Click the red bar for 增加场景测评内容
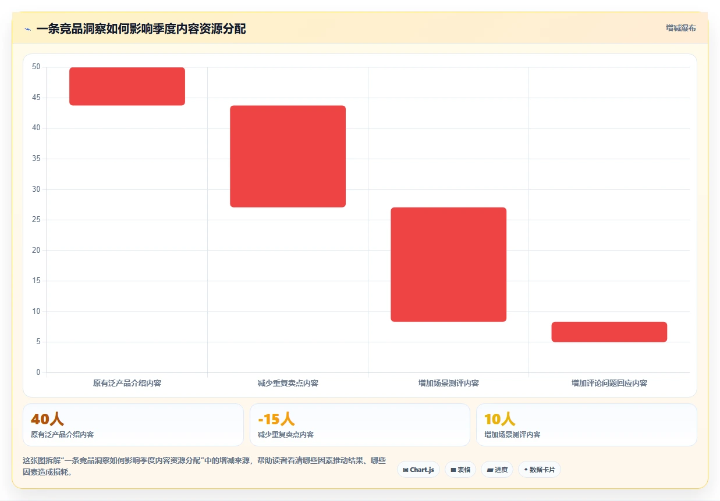 [448, 264]
